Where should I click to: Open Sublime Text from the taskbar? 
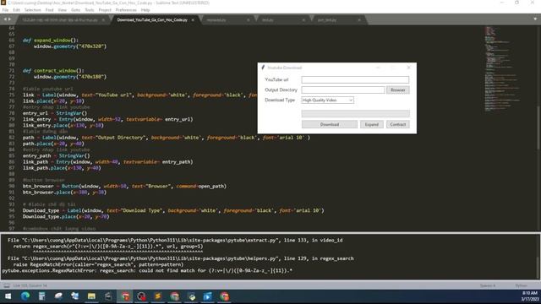point(158,296)
